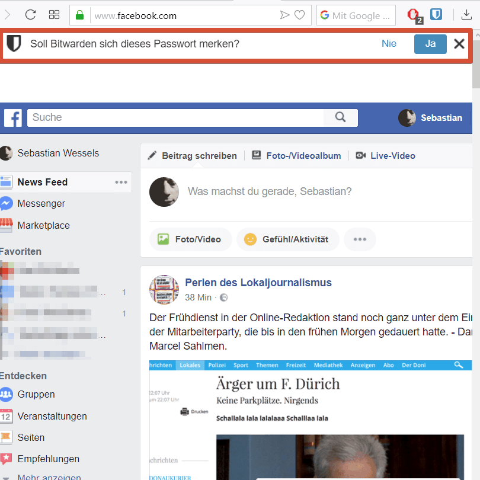The height and width of the screenshot is (480, 480).
Task: Click the Facebook logo home icon
Action: tap(13, 118)
